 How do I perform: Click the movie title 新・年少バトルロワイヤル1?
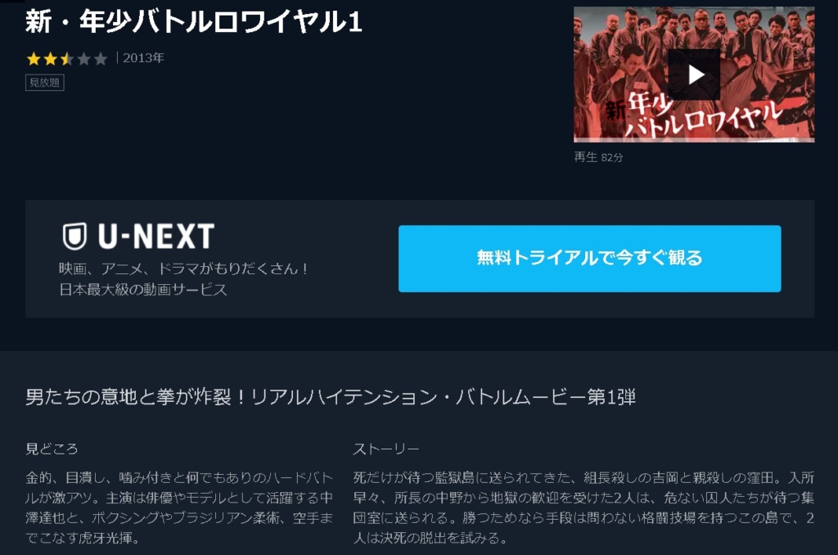coord(194,22)
